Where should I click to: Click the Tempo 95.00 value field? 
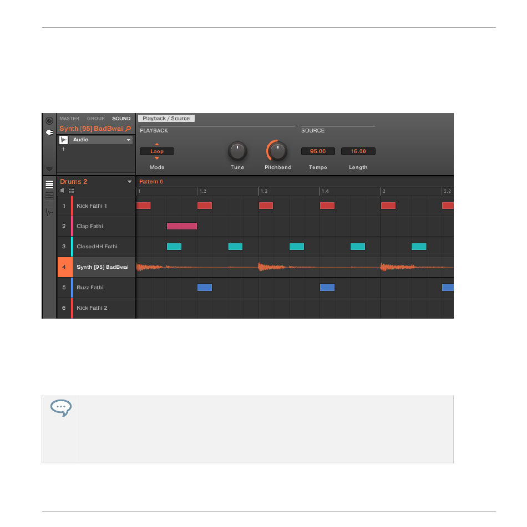(318, 151)
